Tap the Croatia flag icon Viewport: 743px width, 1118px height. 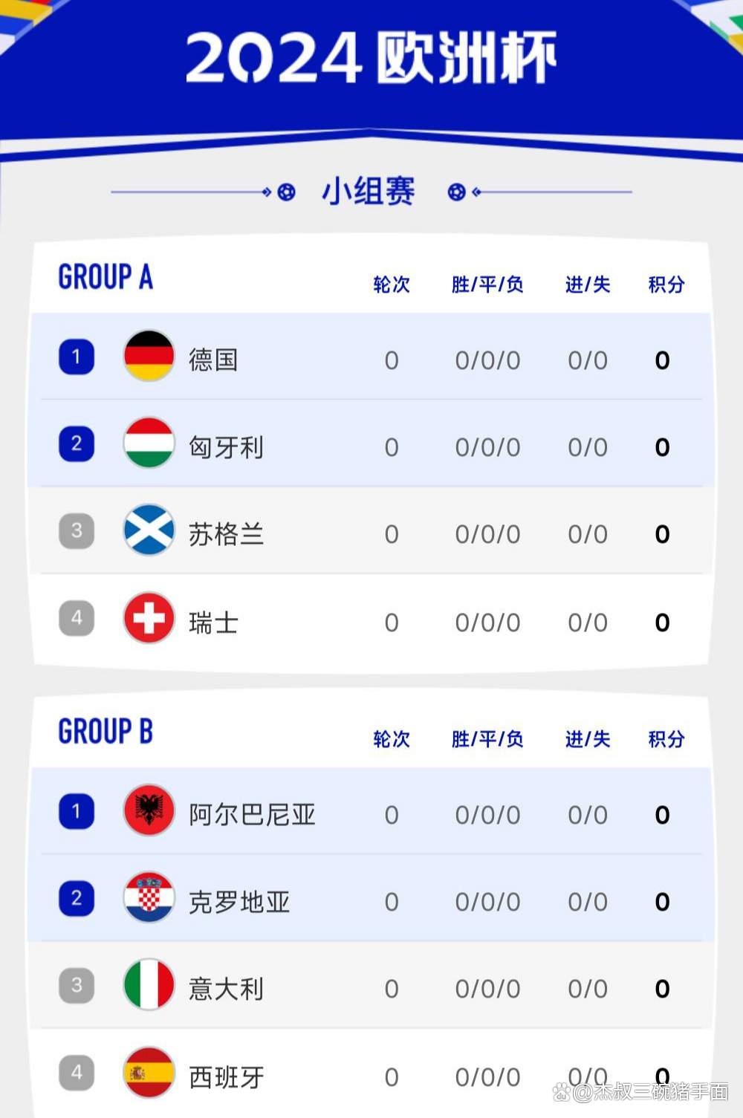pyautogui.click(x=149, y=897)
